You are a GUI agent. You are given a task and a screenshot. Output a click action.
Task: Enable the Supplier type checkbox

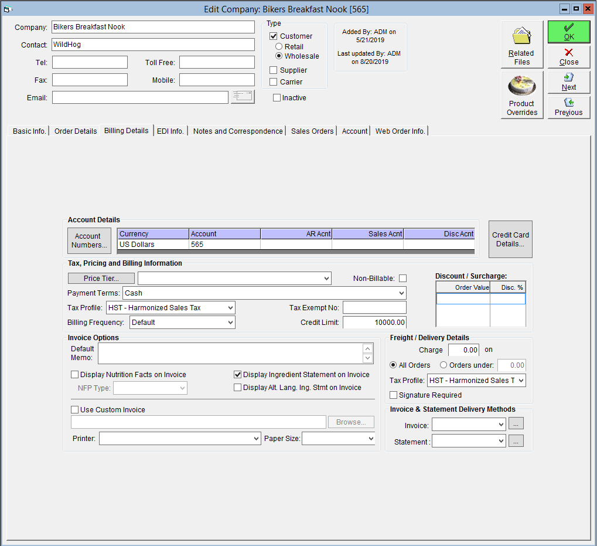[x=274, y=70]
